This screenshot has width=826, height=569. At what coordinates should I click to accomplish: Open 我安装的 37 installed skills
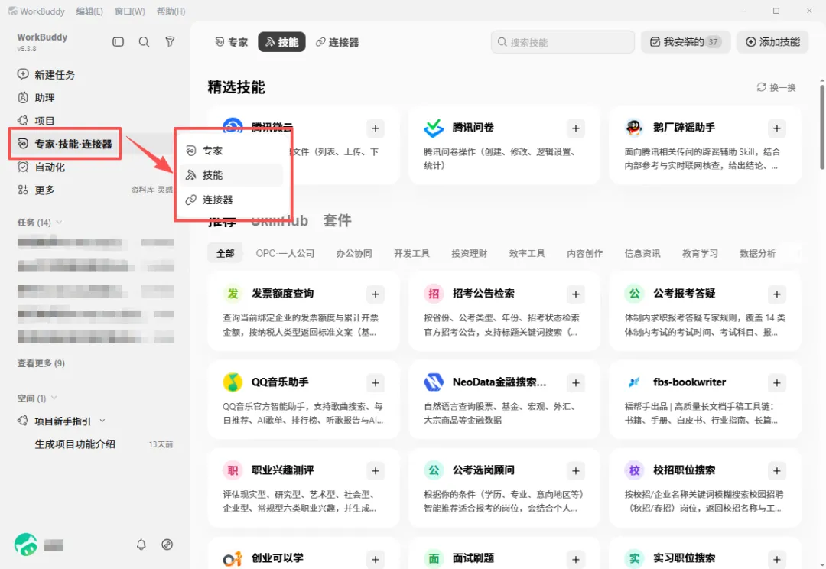point(685,41)
